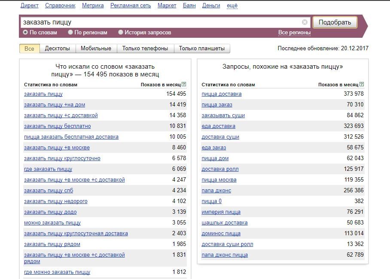This screenshot has width=390, height=279.
Task: Open keyword 'заказать пиццу +с доставкой'
Action: [x=61, y=115]
